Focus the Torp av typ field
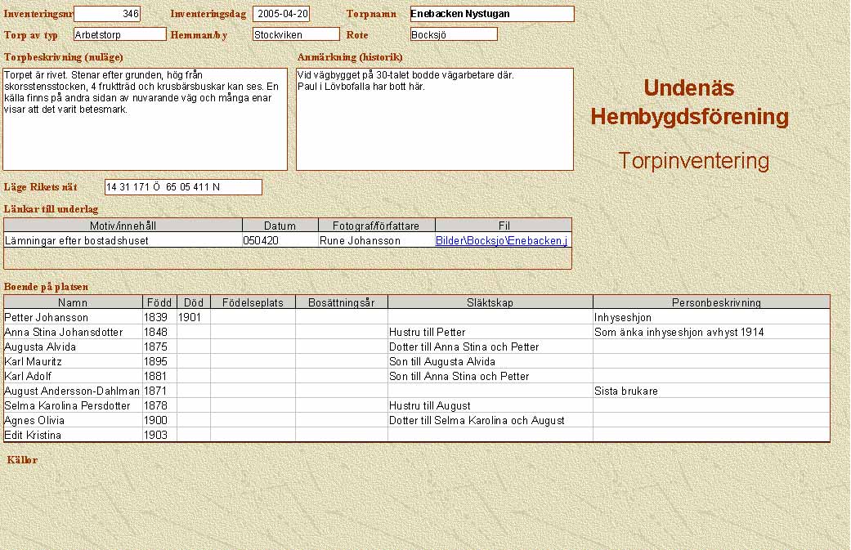The width and height of the screenshot is (851, 550). 119,34
